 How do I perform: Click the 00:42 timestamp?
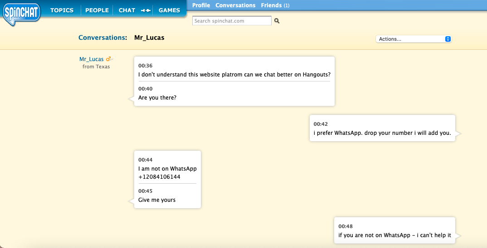[x=321, y=124]
